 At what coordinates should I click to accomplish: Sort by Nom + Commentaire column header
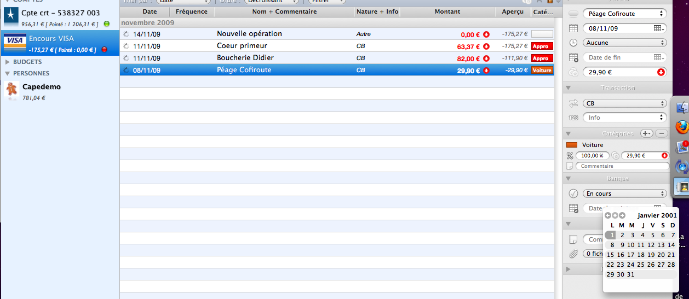click(x=284, y=11)
